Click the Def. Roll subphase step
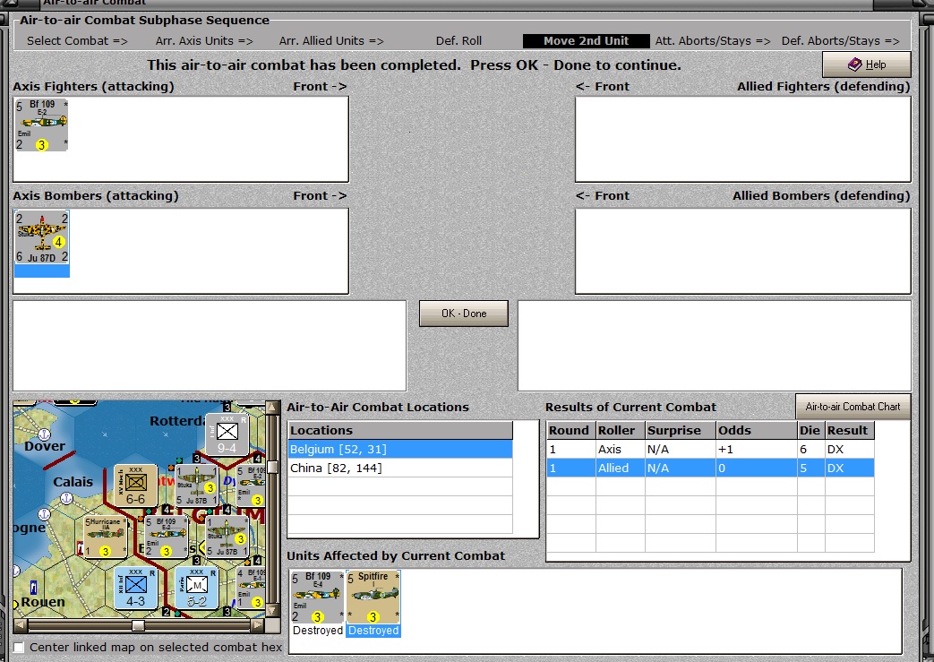This screenshot has width=934, height=662. [x=458, y=41]
